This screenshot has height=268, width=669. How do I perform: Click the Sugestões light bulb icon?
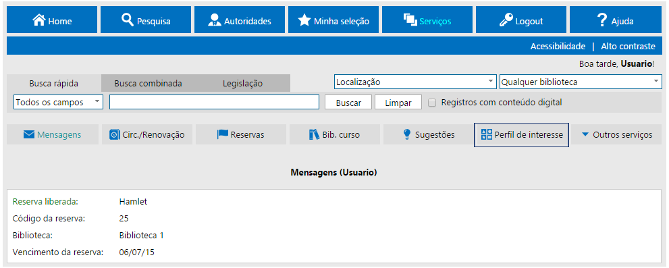(x=406, y=134)
